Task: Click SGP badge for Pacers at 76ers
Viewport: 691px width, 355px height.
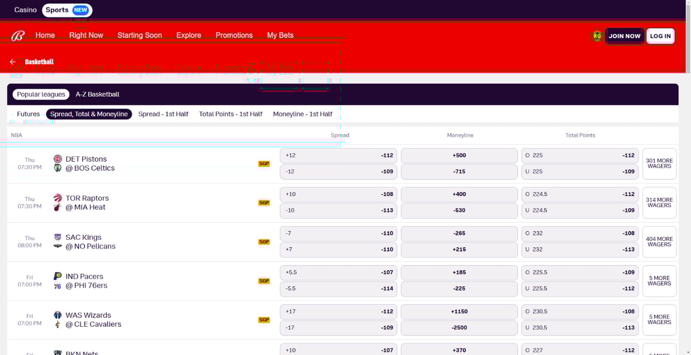Action: tap(264, 281)
